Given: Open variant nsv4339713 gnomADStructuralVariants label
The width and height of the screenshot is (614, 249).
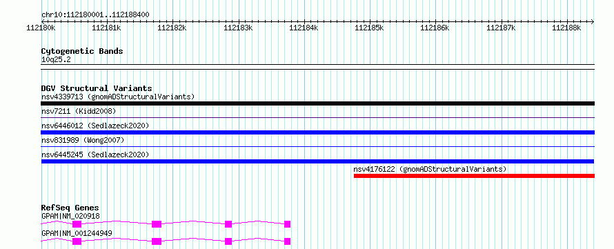Looking at the screenshot, I should [118, 97].
